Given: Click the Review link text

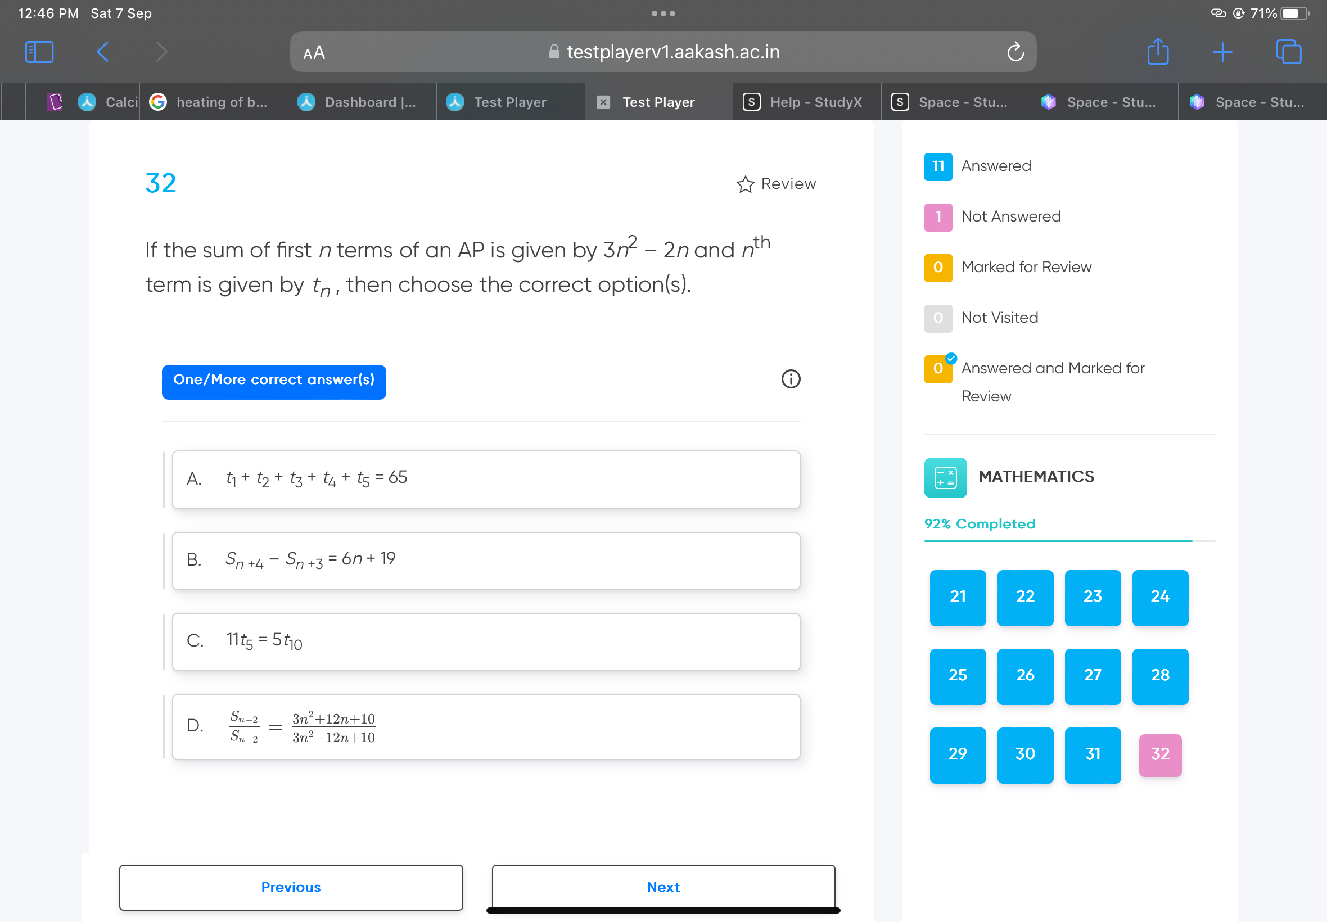Looking at the screenshot, I should pos(788,184).
